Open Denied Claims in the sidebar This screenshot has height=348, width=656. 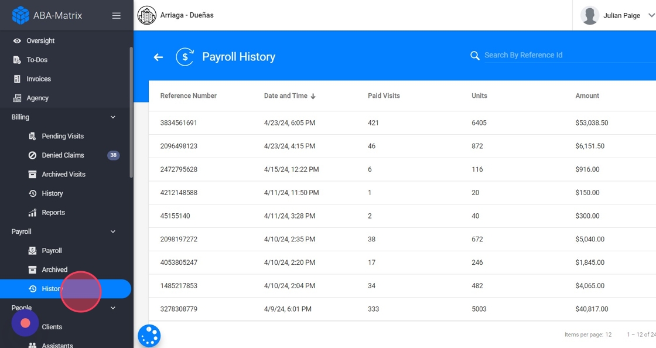click(63, 155)
